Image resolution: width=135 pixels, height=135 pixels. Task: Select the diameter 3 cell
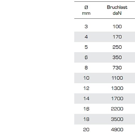click(x=86, y=26)
